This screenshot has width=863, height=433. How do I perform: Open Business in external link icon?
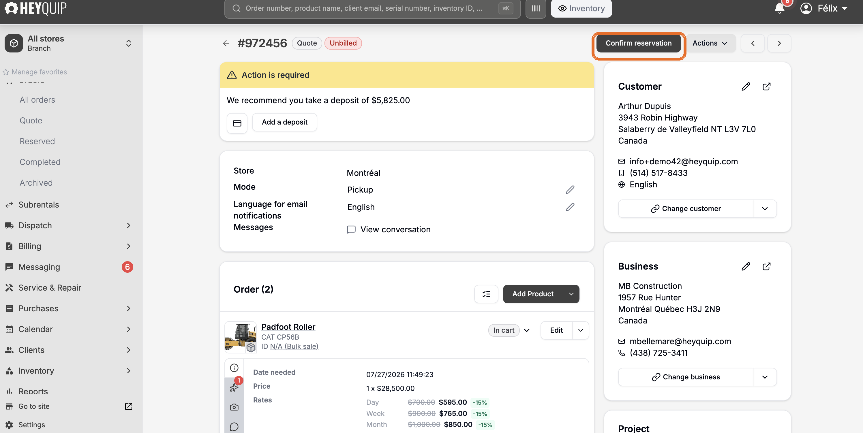tap(766, 266)
